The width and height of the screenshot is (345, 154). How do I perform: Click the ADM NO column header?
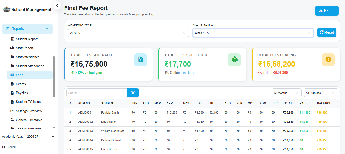[x=84, y=103]
